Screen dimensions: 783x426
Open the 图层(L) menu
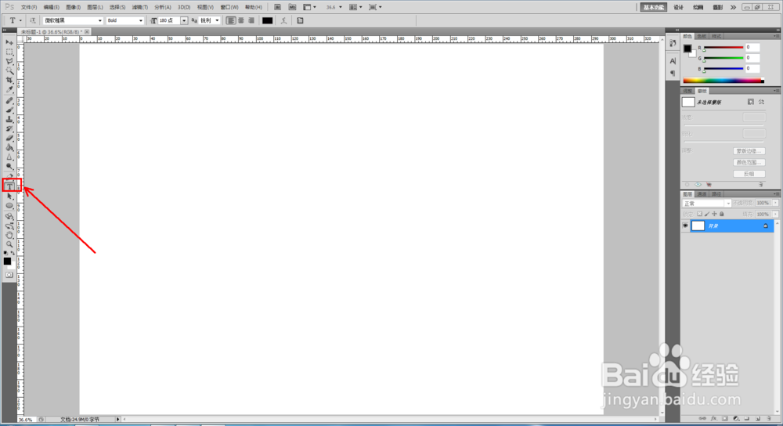95,7
